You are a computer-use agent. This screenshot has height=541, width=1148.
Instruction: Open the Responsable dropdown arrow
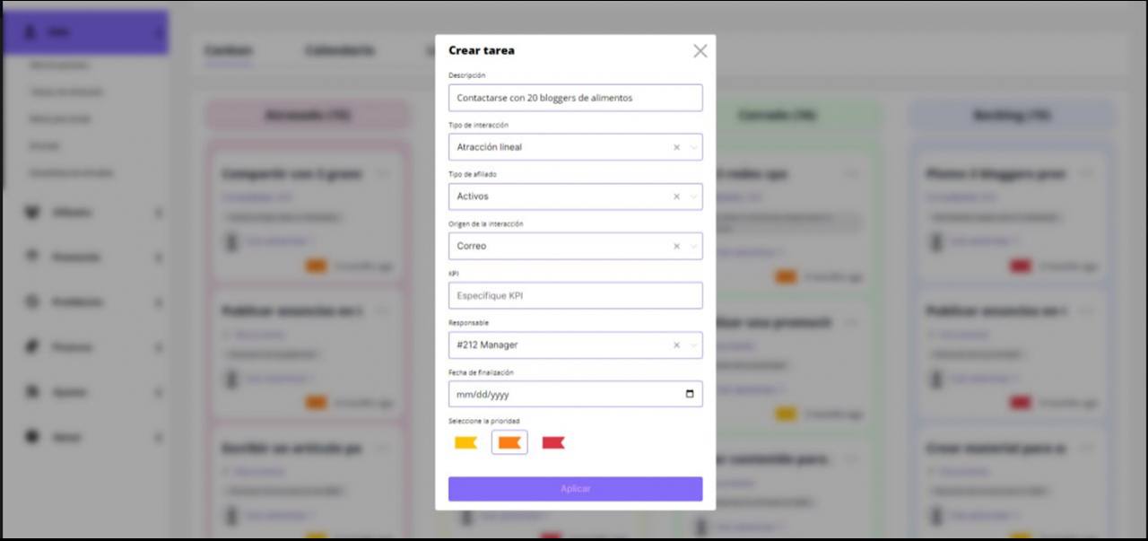[693, 345]
